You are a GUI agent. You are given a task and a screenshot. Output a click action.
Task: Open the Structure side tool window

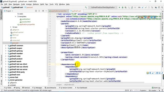point(1,60)
